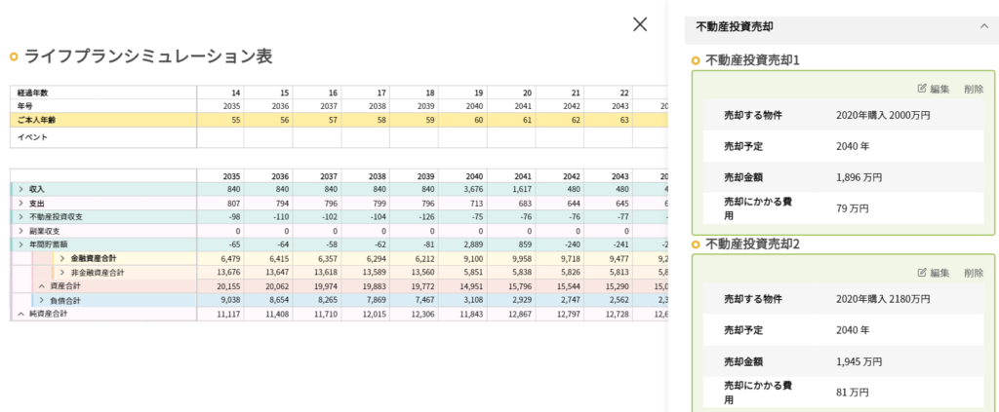Screen dimensions: 999x412
Task: Click the event cell under year 2040
Action: (461, 137)
